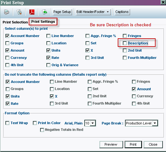Tick Location under Do not truncate
166x152 pixels.
click(x=52, y=89)
